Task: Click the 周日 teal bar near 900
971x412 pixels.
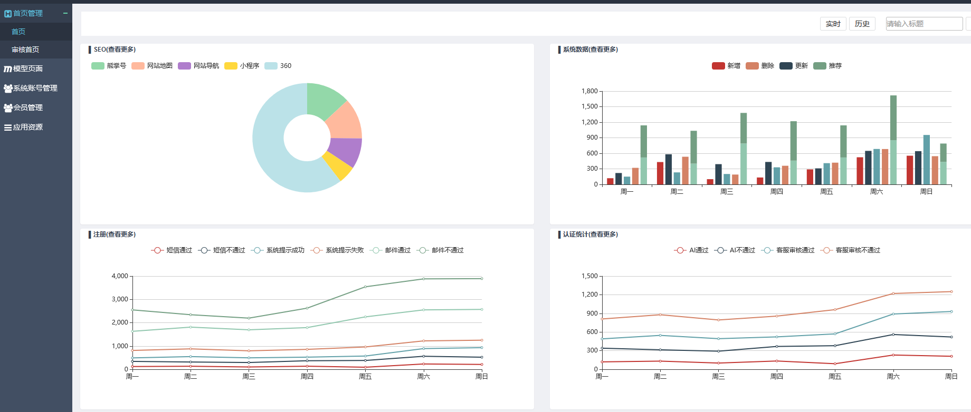Action: (x=927, y=160)
